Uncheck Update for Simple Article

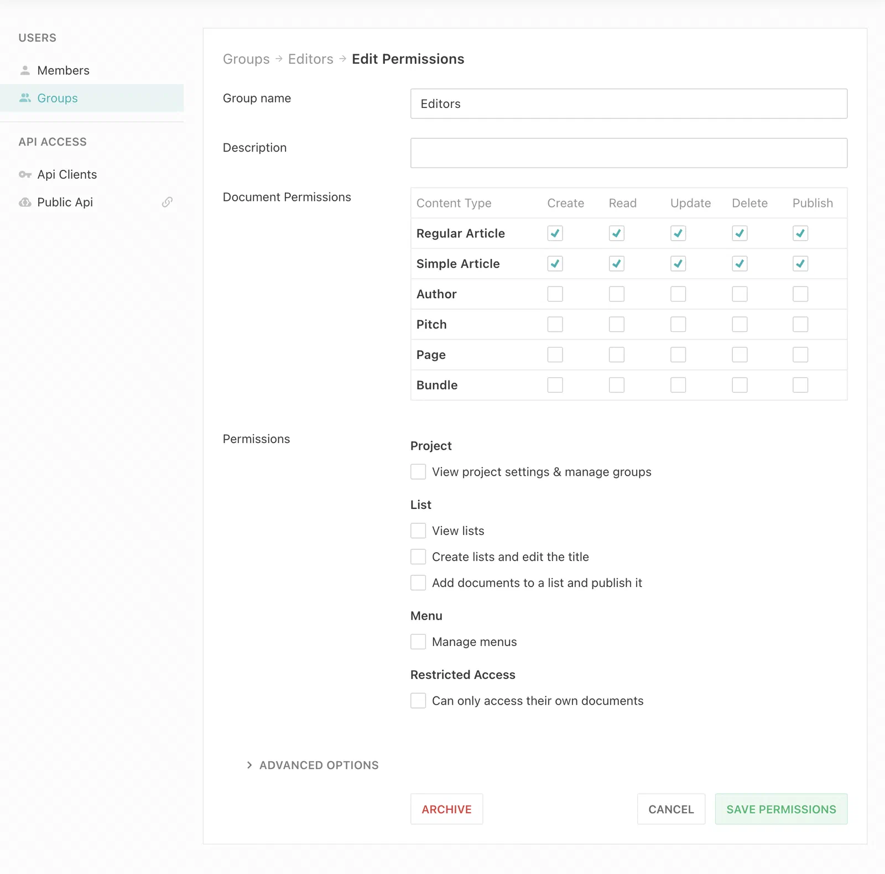click(x=678, y=264)
